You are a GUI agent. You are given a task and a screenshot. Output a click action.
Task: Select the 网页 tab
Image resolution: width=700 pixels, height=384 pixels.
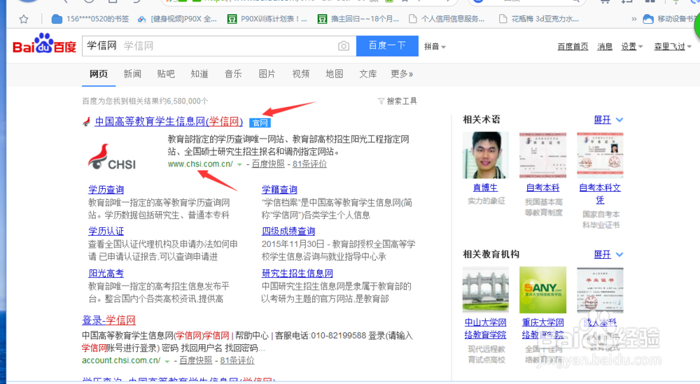(x=99, y=74)
